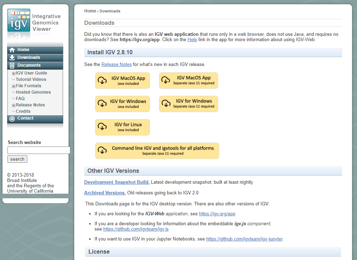The width and height of the screenshot is (357, 260).
Task: Click download icon on Command line IGV button
Action: point(102,150)
